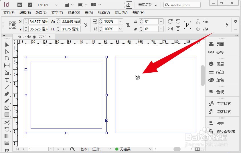Expand the rotation angle dropdown

click(x=161, y=22)
